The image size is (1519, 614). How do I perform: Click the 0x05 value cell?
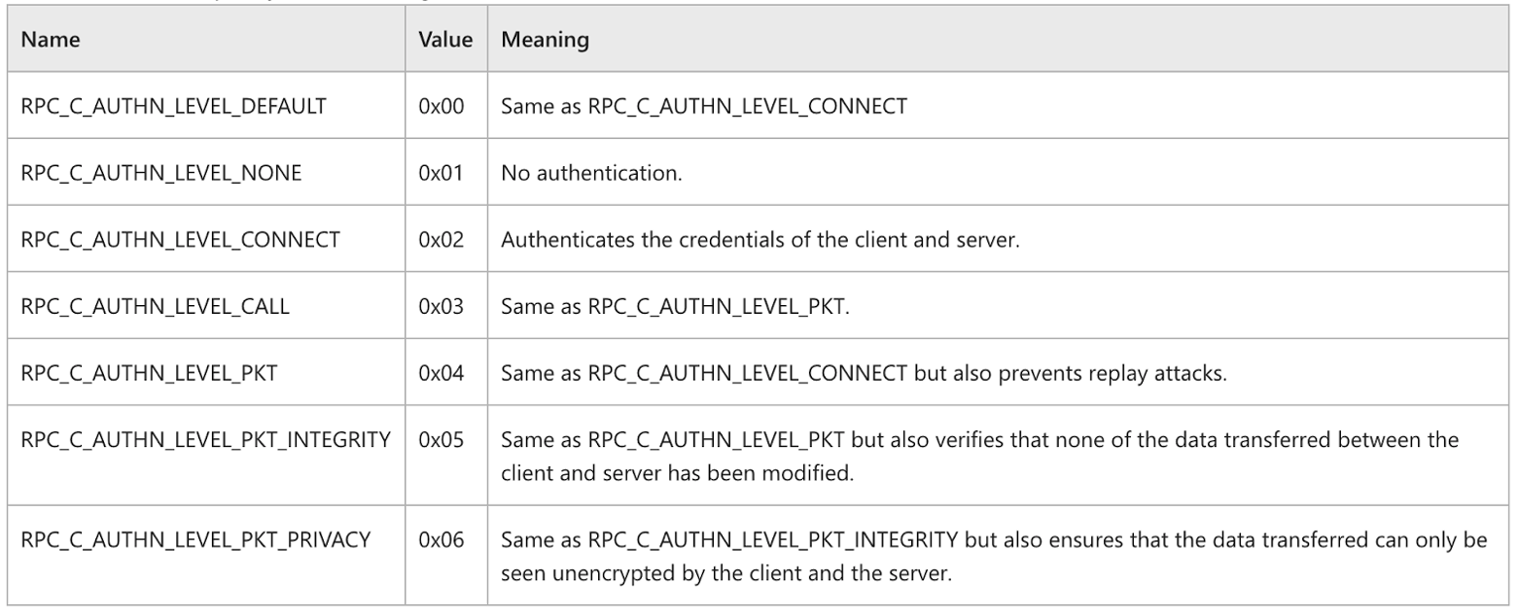click(x=444, y=439)
